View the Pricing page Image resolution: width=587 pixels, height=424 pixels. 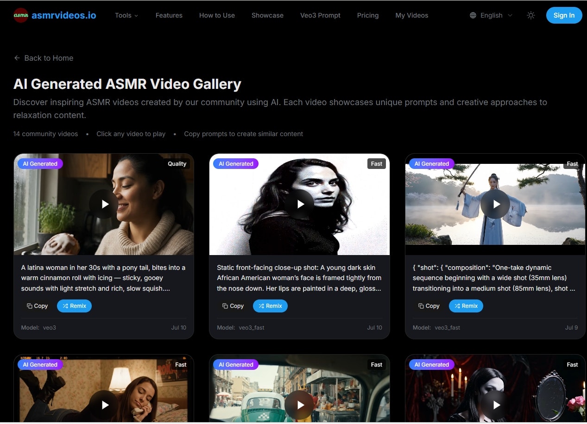click(x=368, y=15)
